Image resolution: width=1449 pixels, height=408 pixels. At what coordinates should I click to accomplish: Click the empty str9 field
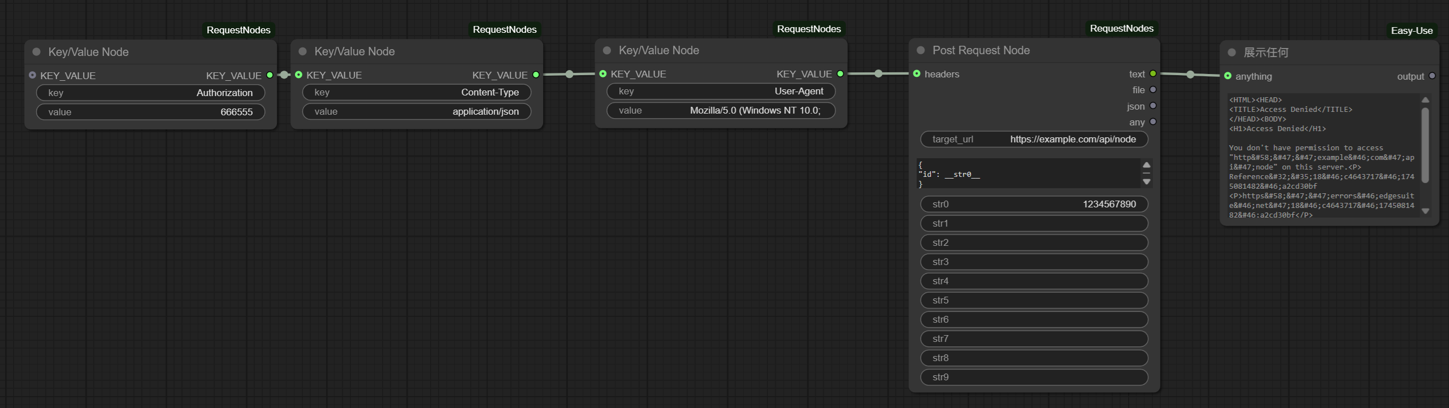click(1034, 377)
